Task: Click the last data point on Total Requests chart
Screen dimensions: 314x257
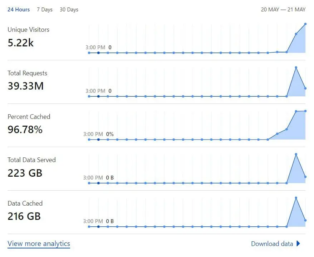Action: [x=305, y=88]
